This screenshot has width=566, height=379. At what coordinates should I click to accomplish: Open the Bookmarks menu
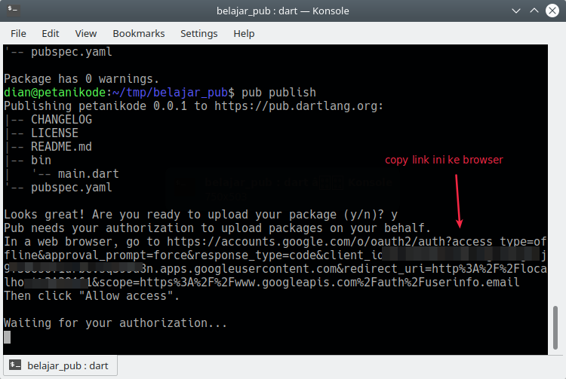[139, 33]
